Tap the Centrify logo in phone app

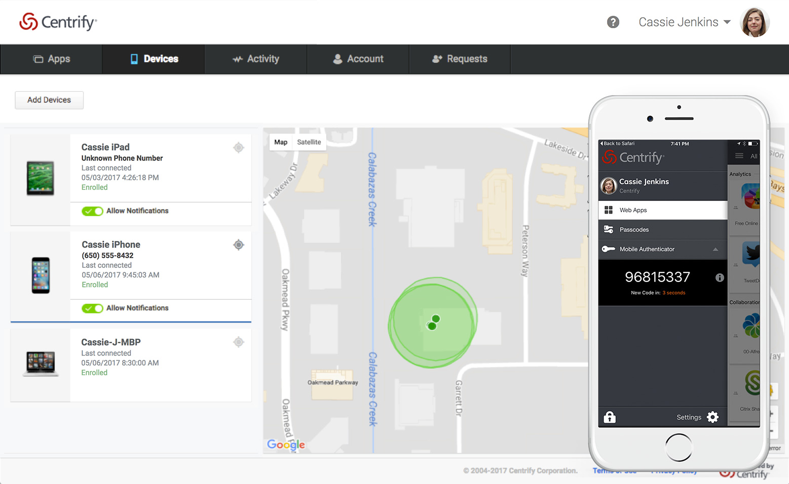coord(633,158)
